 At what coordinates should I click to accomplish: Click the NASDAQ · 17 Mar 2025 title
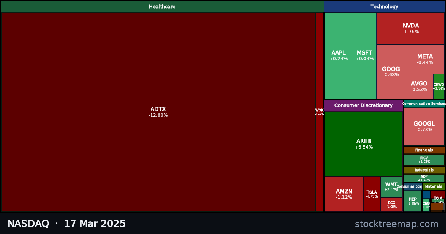pos(67,224)
